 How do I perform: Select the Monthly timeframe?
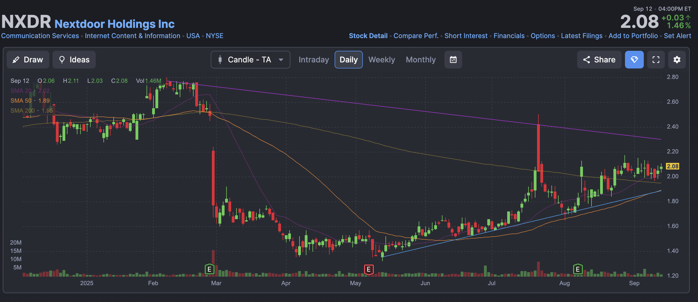(x=421, y=60)
